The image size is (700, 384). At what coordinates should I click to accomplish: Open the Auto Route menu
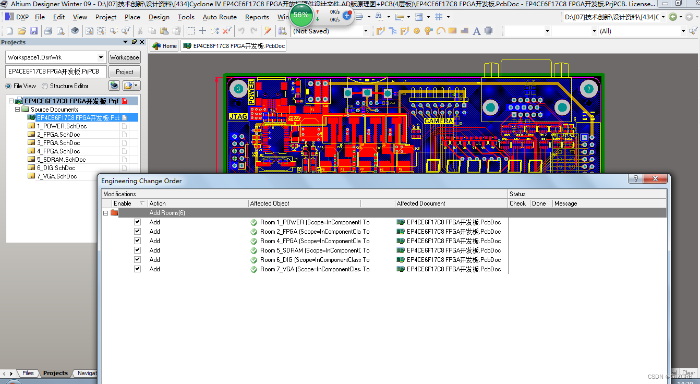tap(220, 17)
